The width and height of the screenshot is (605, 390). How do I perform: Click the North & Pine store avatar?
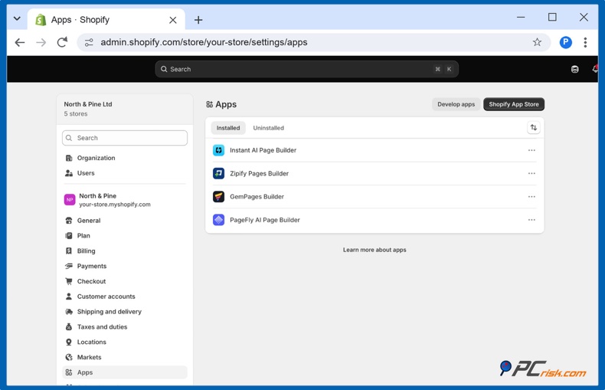coord(70,200)
